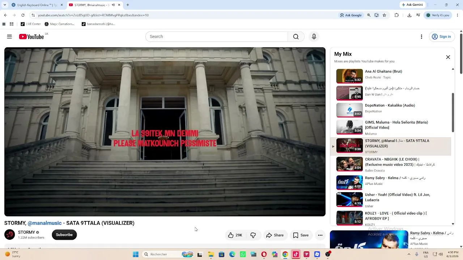Open hamadaessafri bookmark
Screen dimensions: 463x260
coord(98,24)
